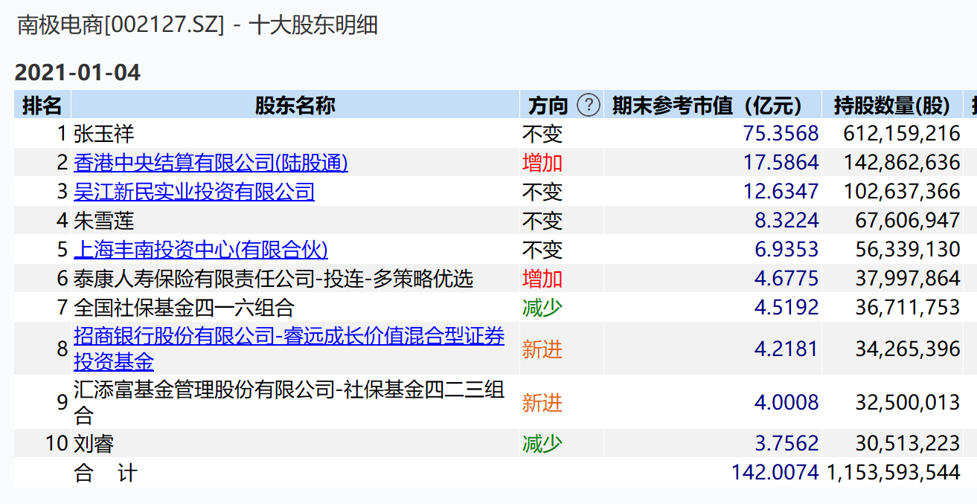
Task: Click 新进 direction in 招商银行 row
Action: pyautogui.click(x=542, y=349)
